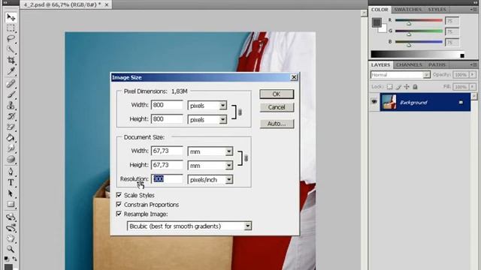Select the Lasso tool

11,38
